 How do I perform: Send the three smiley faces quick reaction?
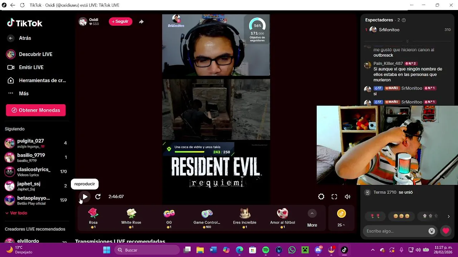coord(401,216)
